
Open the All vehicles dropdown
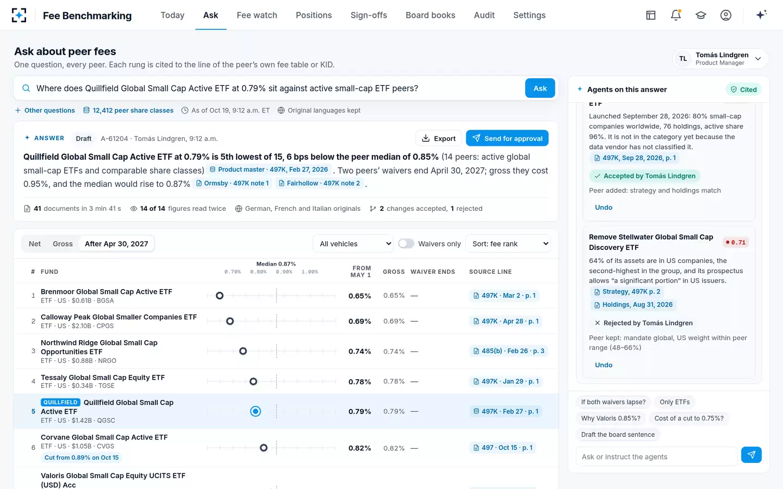[x=353, y=243]
